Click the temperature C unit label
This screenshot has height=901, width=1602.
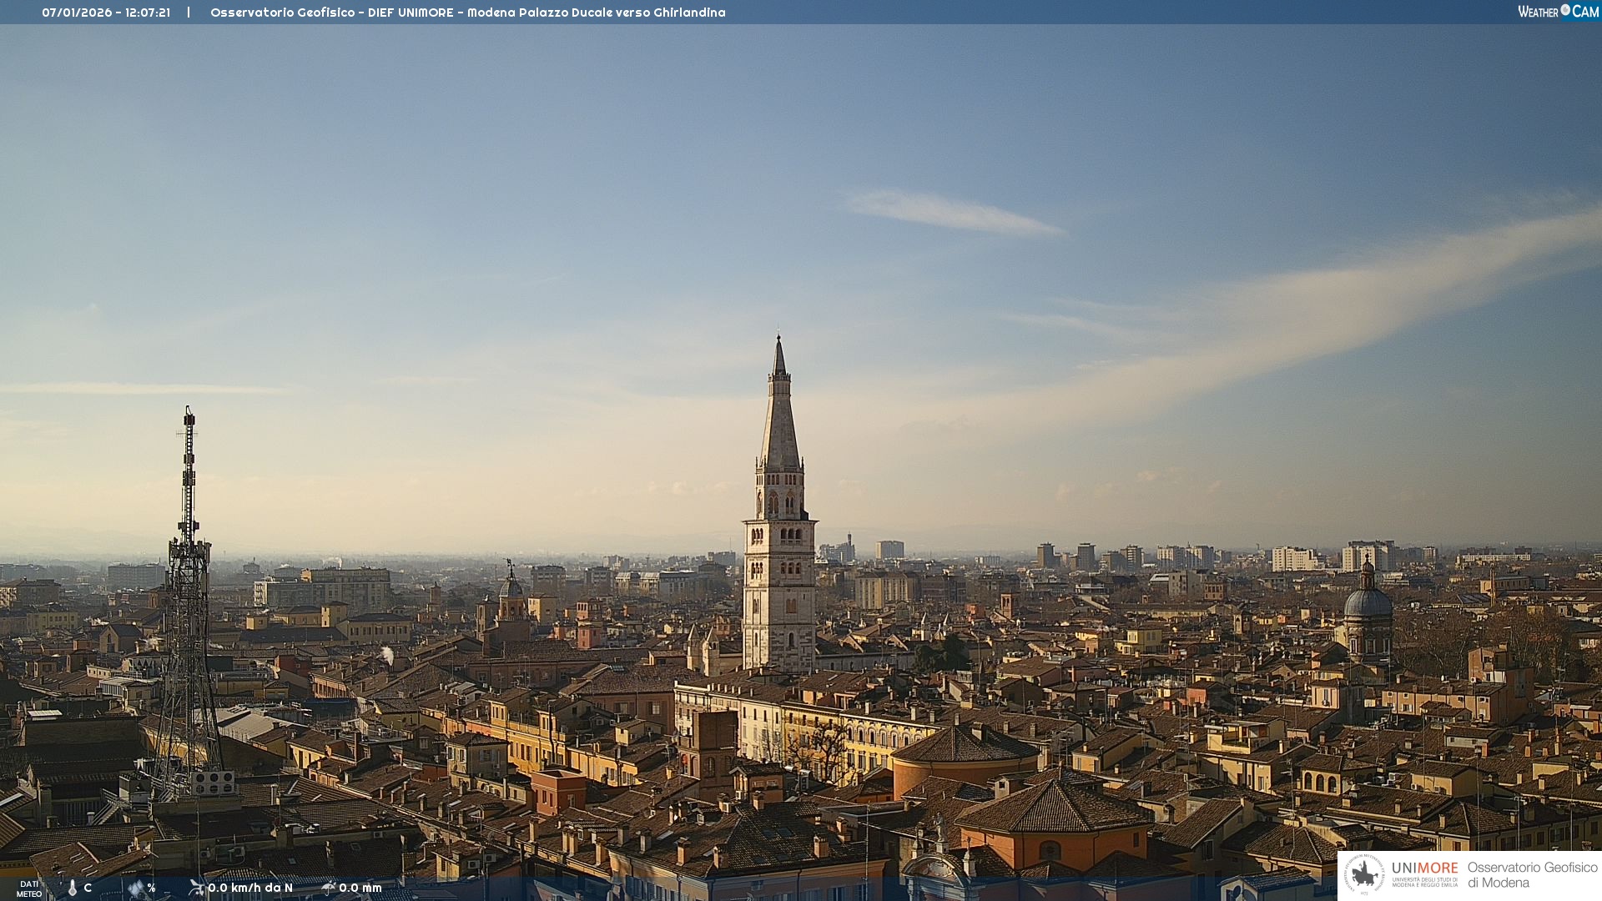[x=88, y=888]
